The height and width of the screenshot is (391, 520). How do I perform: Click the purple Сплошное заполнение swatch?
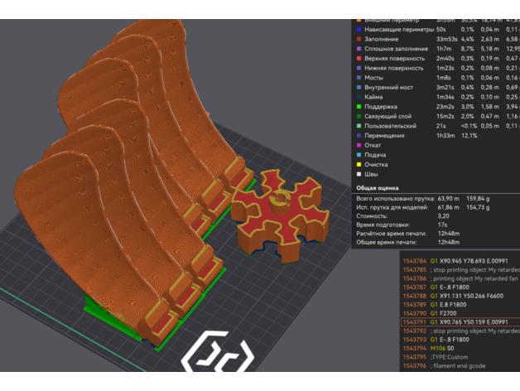(x=359, y=49)
